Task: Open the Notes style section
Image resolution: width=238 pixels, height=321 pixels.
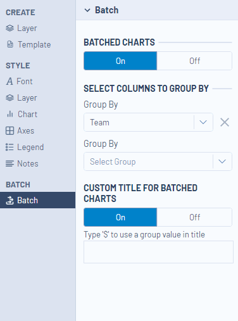Action: (x=22, y=163)
